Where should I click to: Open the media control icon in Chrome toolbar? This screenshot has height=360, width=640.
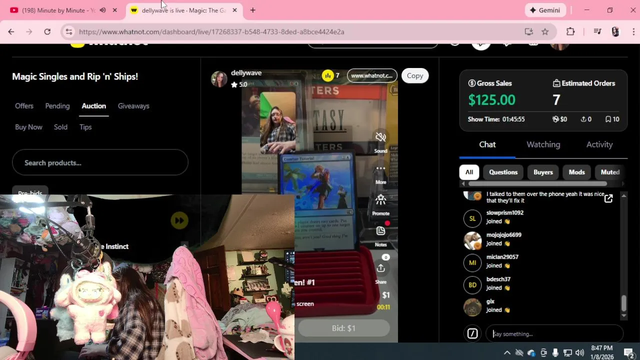597,31
